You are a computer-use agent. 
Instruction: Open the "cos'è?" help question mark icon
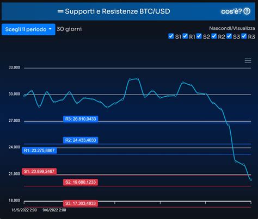coord(247,11)
